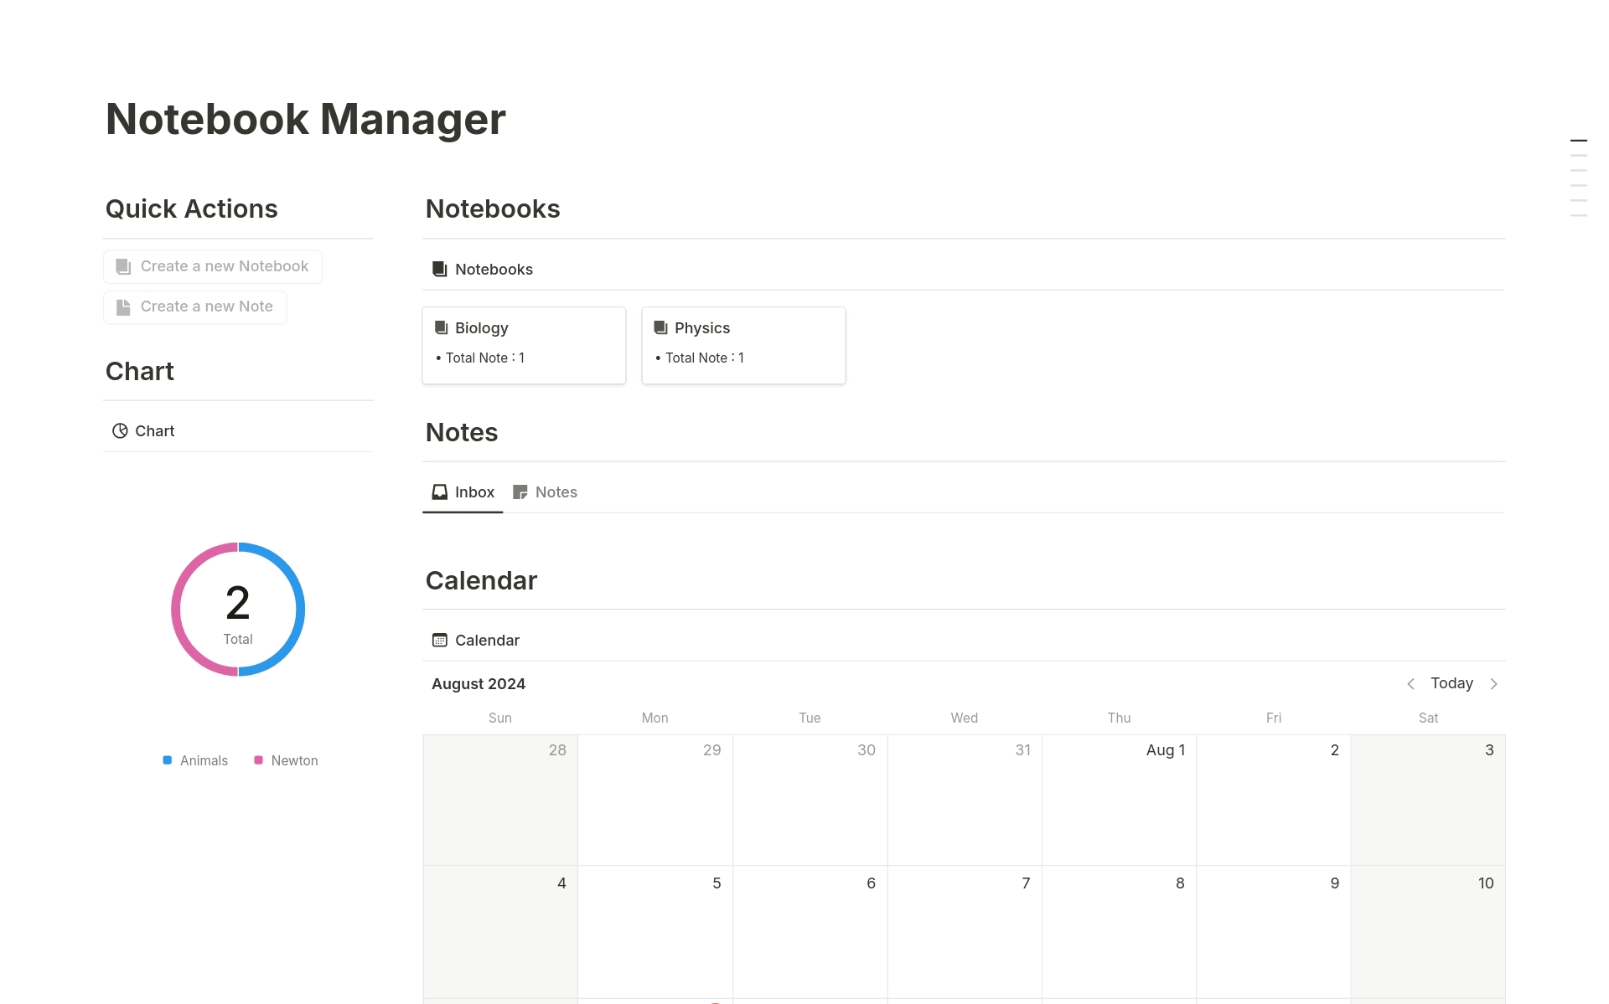This screenshot has width=1609, height=1004.
Task: Select August 5 on the calendar
Action: pyautogui.click(x=654, y=929)
